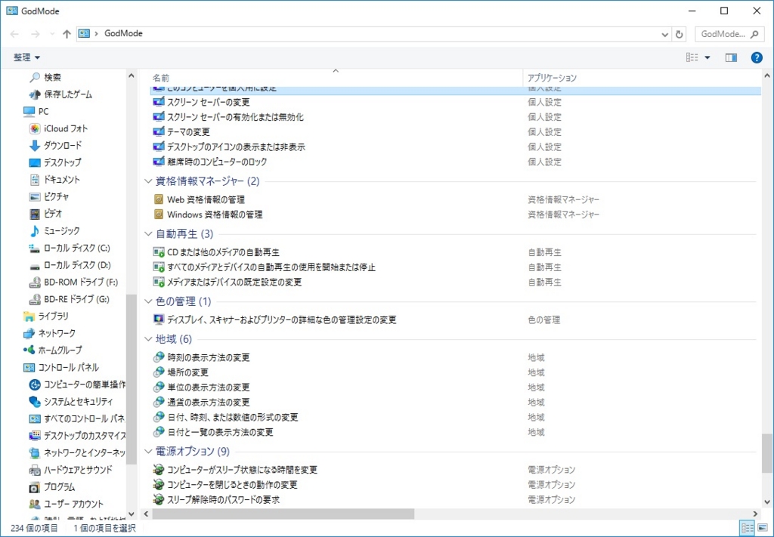Select 日付と一覧の表示方法の変更 row
The height and width of the screenshot is (537, 774).
[x=455, y=433]
